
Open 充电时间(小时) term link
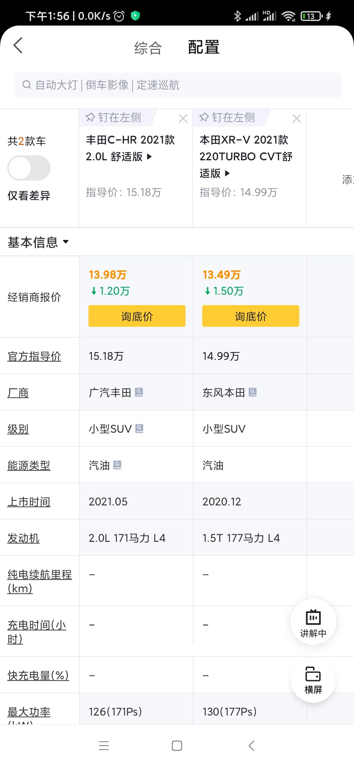(37, 632)
